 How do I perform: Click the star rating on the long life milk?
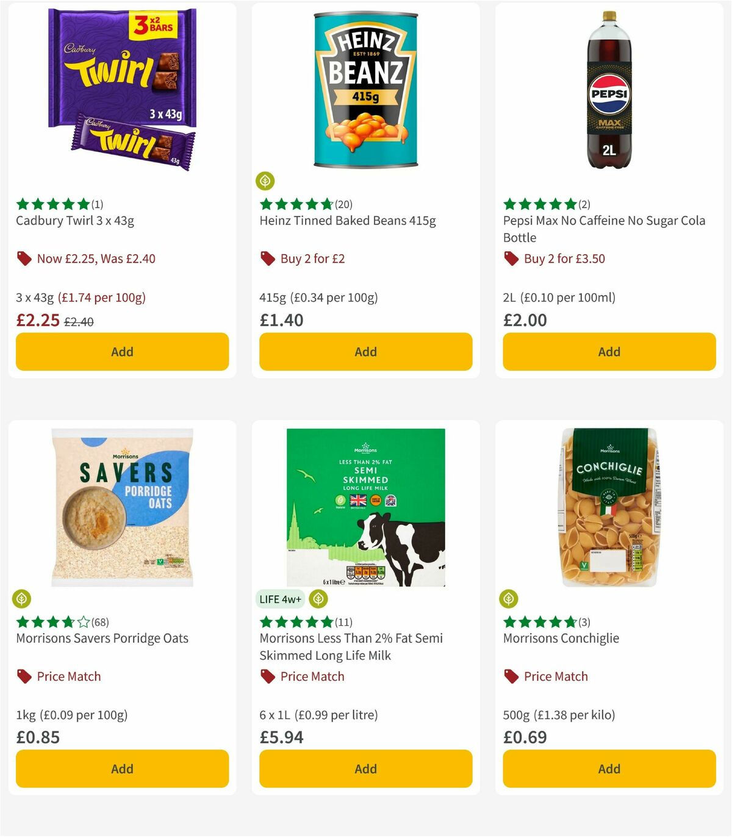pyautogui.click(x=296, y=621)
